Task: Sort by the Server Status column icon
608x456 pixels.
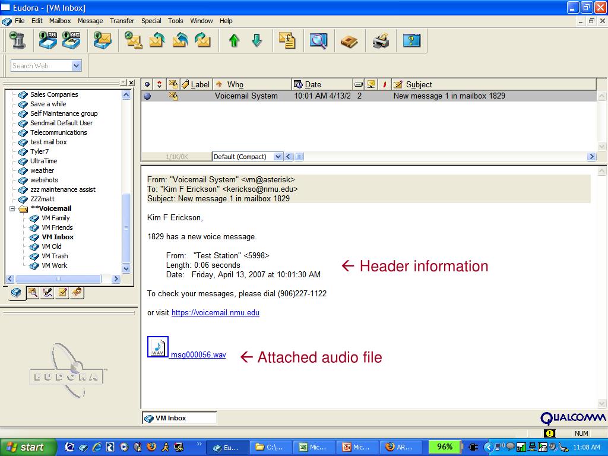Action: pos(371,84)
